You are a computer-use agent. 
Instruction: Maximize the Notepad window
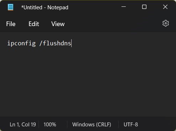pyautogui.click(x=144, y=7)
